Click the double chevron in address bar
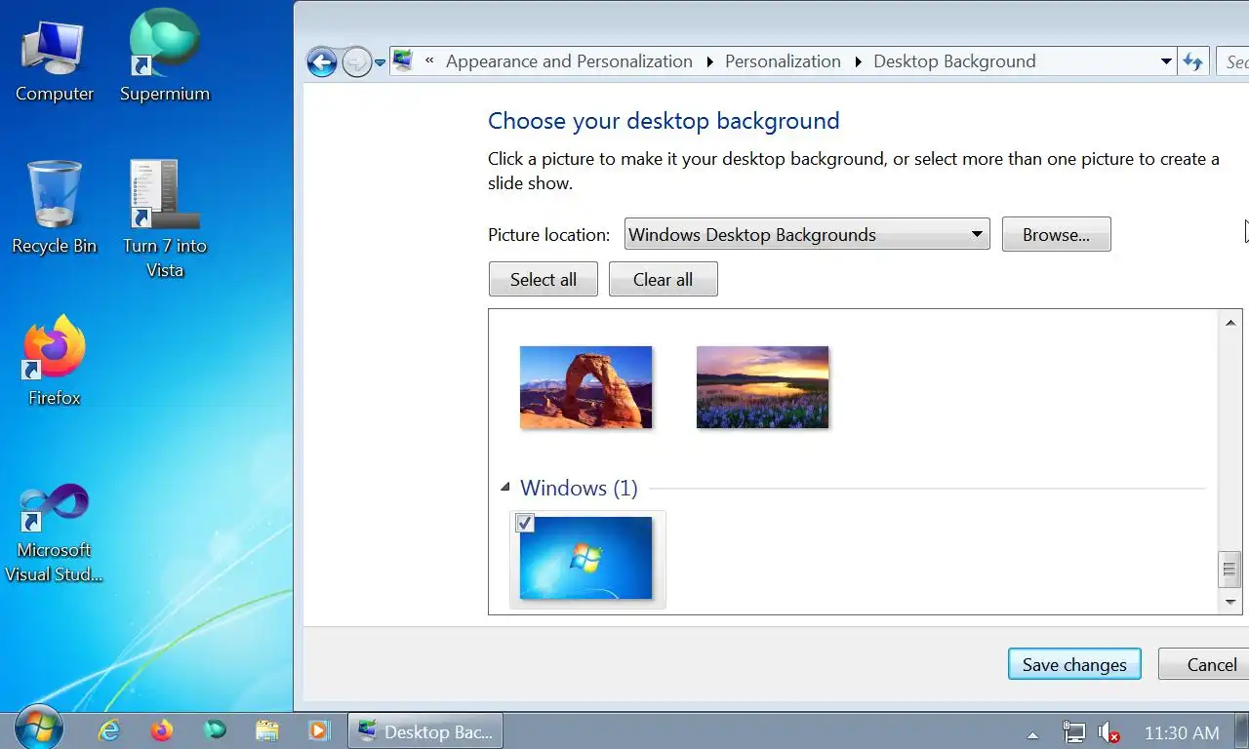Viewport: 1249px width, 749px height. (429, 61)
